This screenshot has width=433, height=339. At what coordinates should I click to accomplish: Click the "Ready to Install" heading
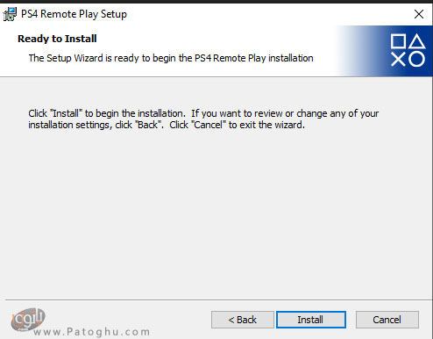coord(57,39)
